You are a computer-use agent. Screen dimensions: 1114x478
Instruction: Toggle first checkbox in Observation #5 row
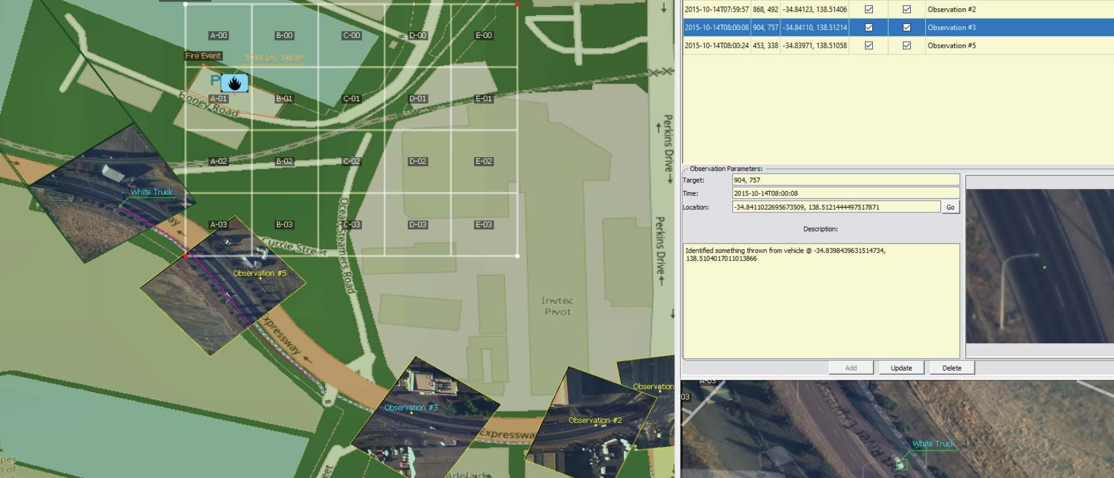(x=868, y=46)
